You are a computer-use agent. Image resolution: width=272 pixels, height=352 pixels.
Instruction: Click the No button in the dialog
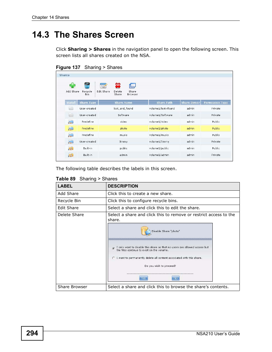175,278
